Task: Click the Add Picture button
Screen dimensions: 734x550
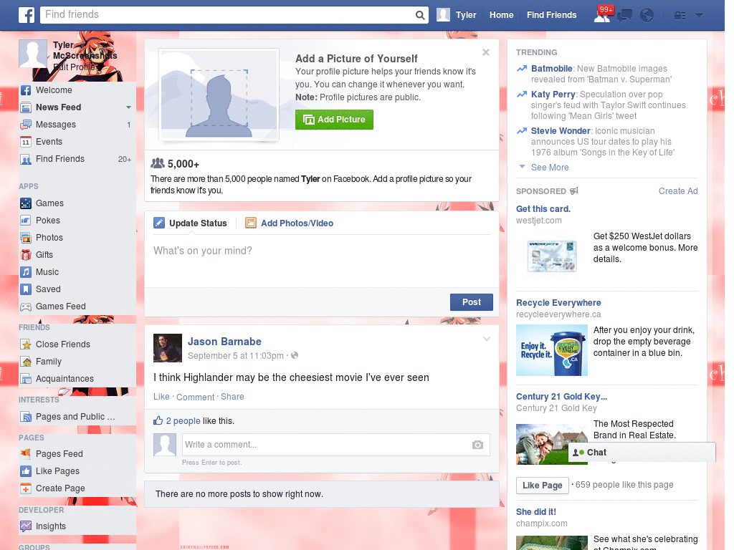Action: click(334, 120)
